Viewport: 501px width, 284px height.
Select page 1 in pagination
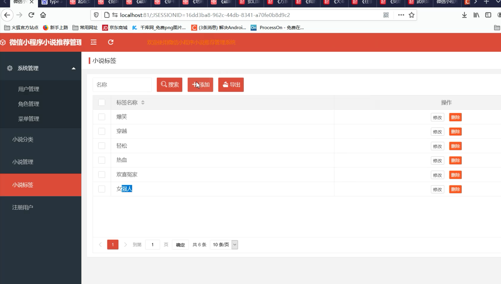point(113,244)
